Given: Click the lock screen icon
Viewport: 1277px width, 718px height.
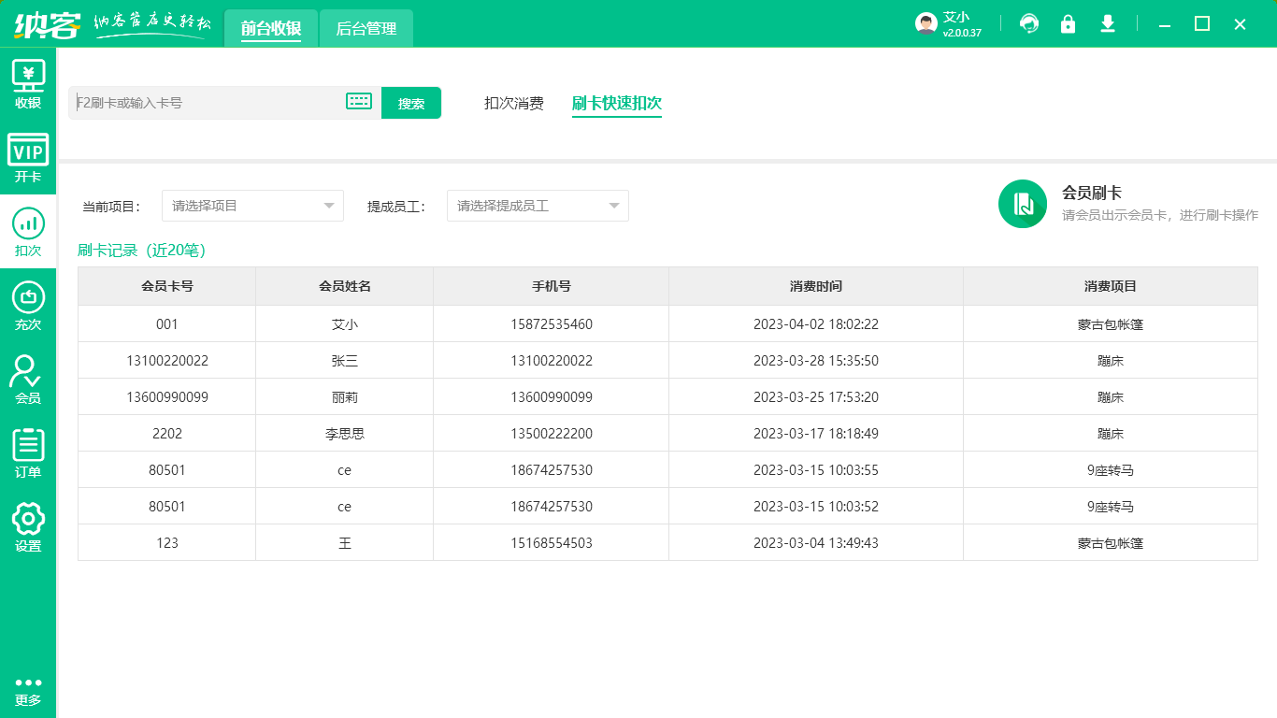Looking at the screenshot, I should tap(1068, 24).
